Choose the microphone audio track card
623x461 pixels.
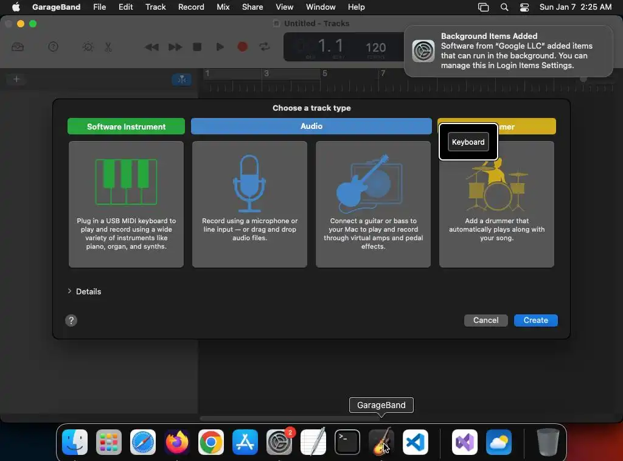pos(249,204)
